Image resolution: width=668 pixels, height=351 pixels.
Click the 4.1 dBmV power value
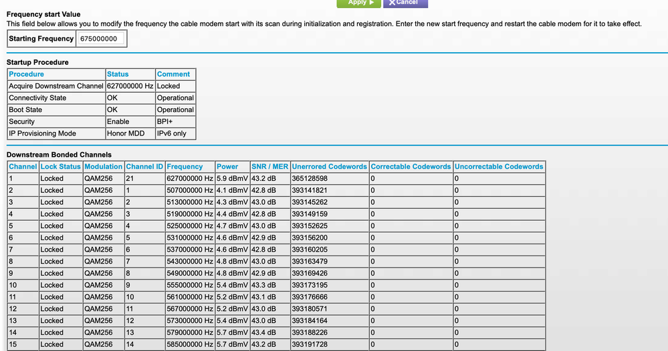[x=232, y=190]
